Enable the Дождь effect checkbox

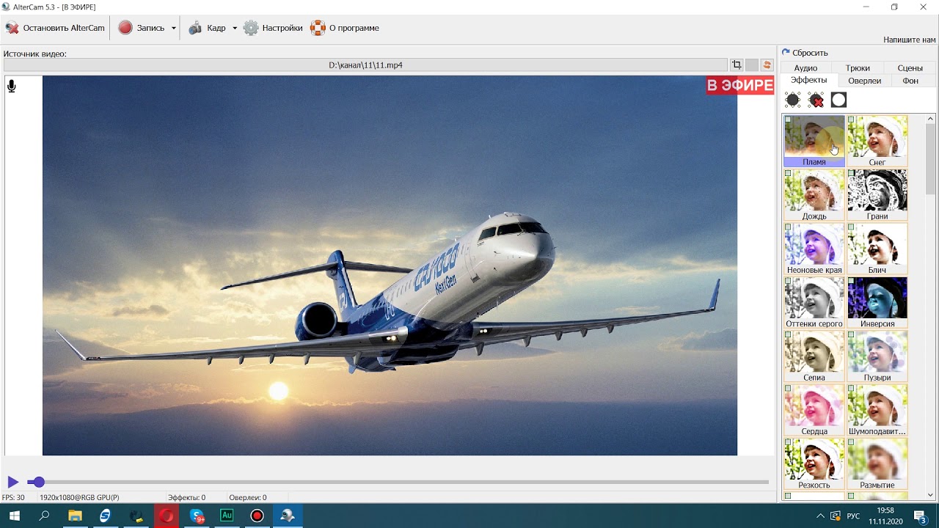788,173
